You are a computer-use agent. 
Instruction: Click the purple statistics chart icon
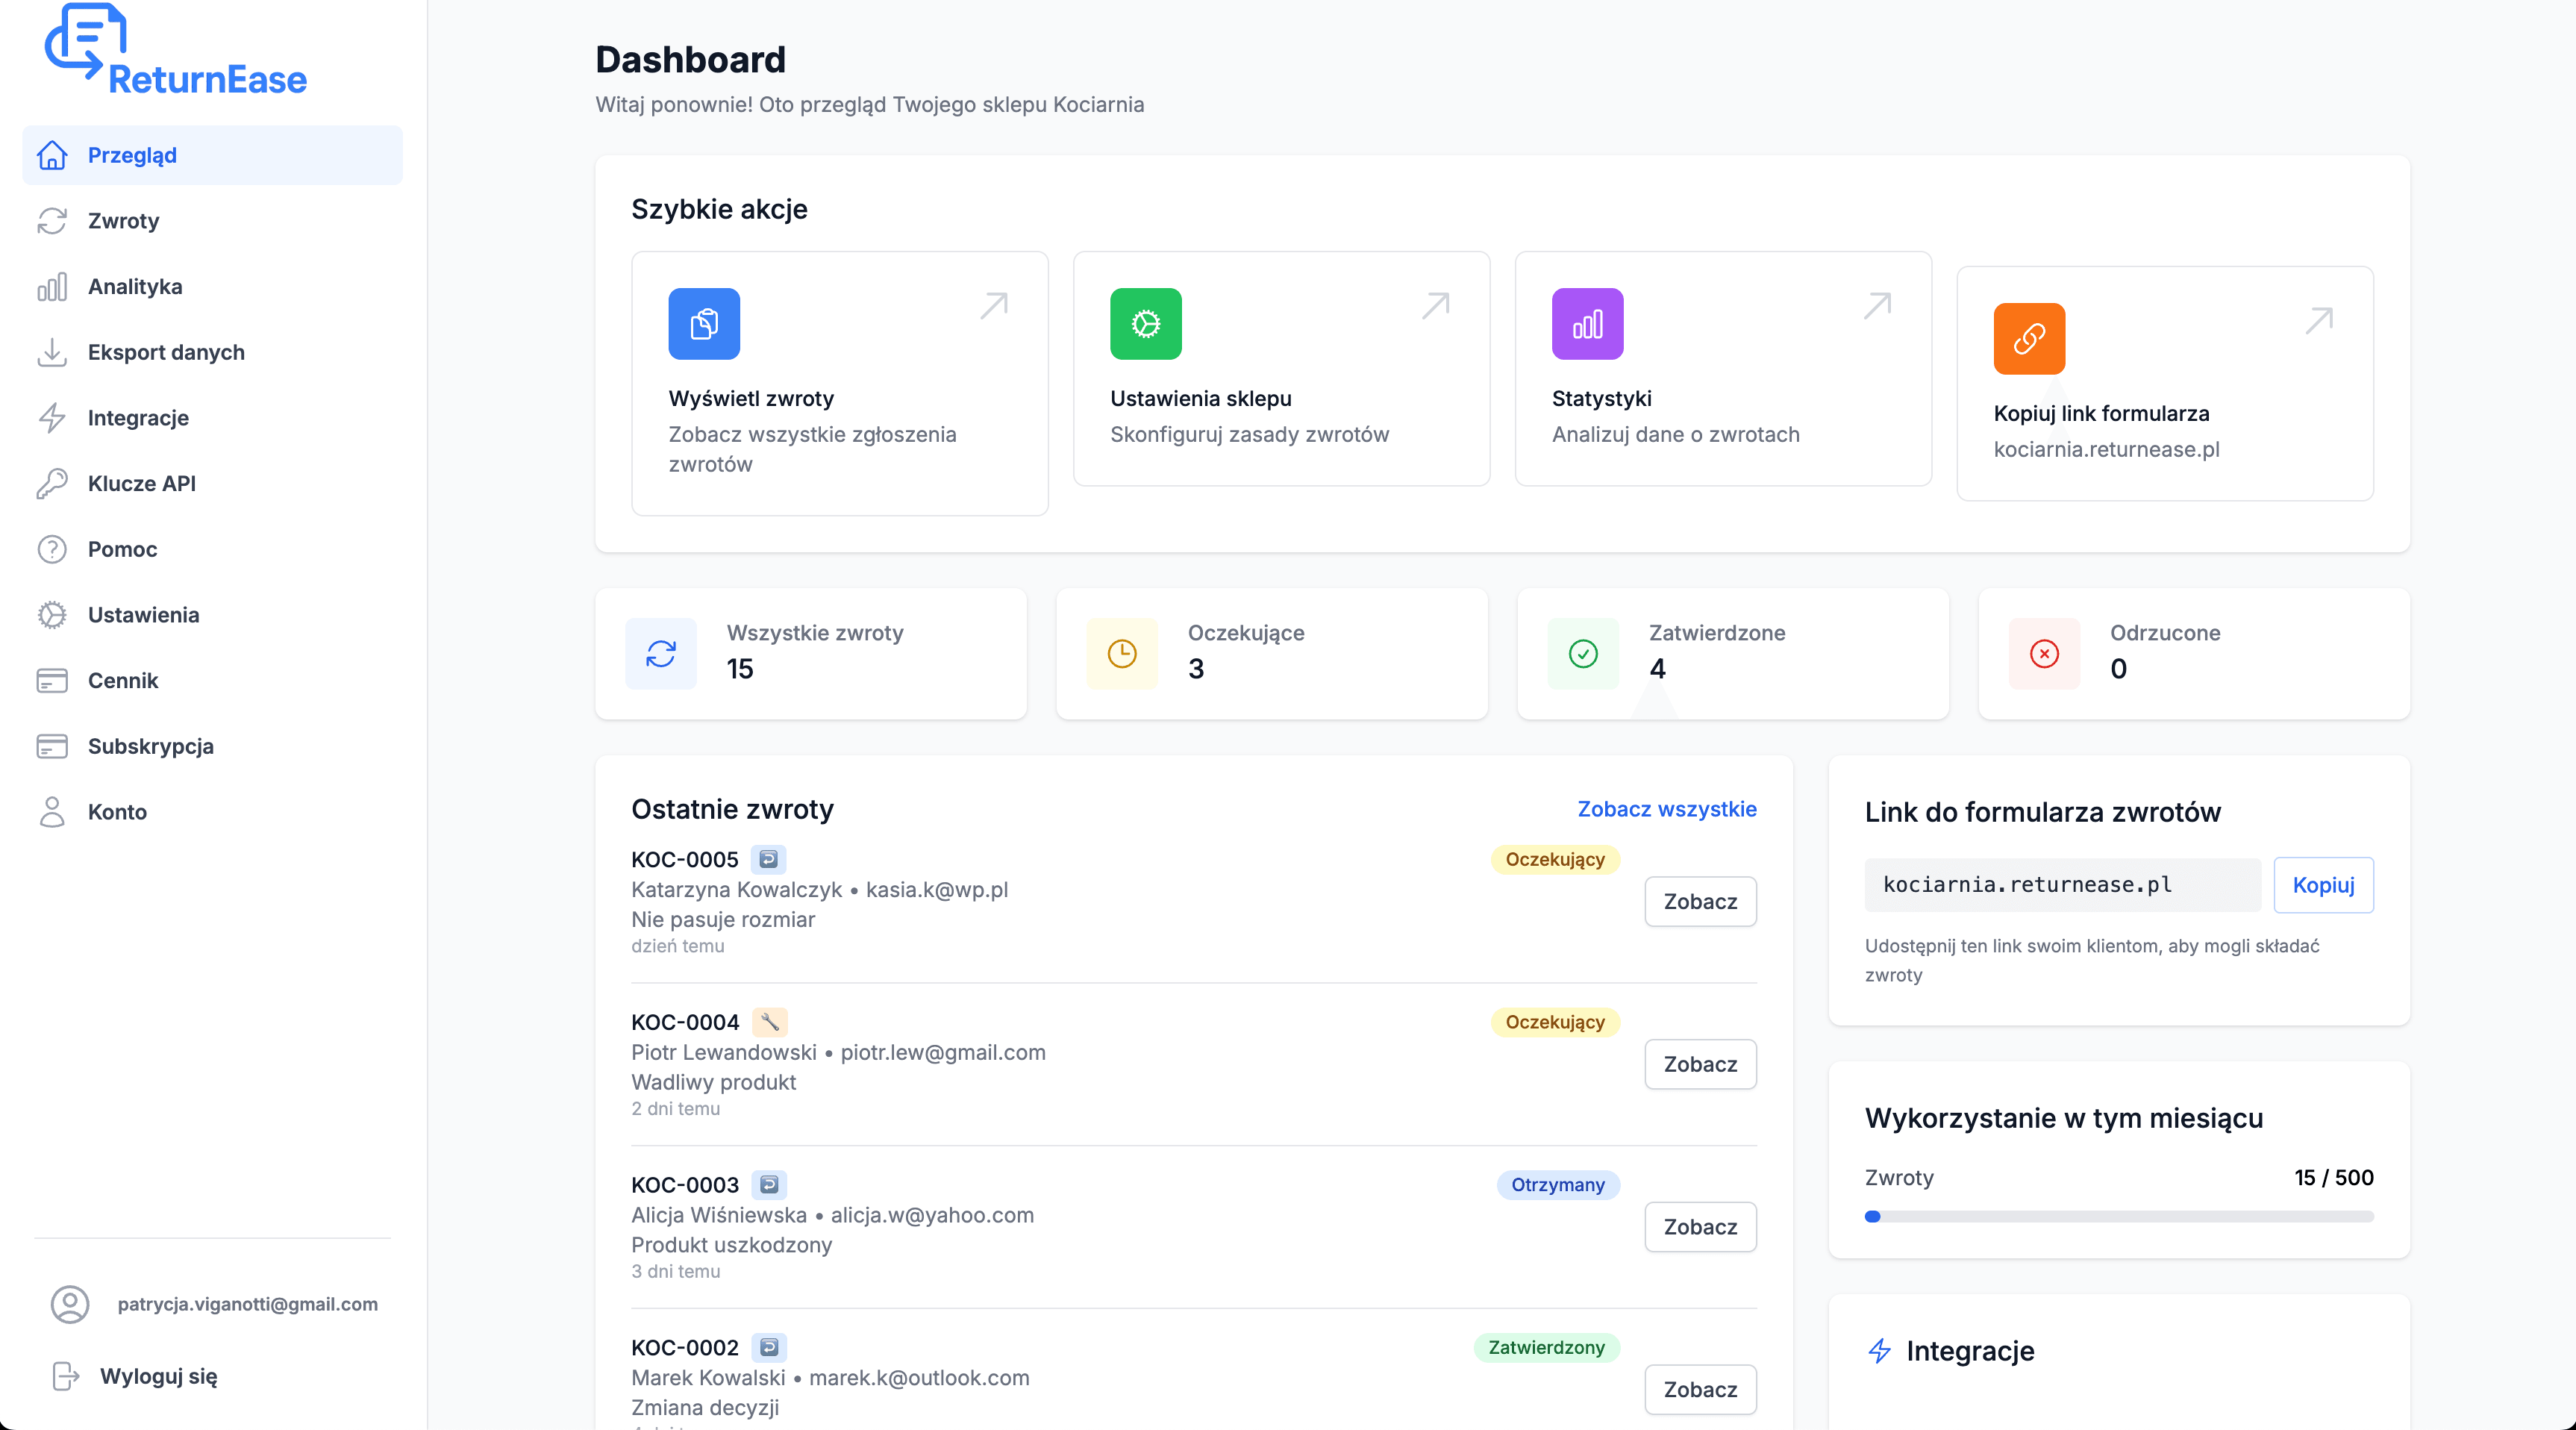point(1587,324)
